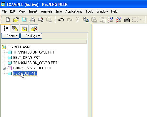Send mail with attachment icon
The image size is (147, 117).
click(x=41, y=20)
